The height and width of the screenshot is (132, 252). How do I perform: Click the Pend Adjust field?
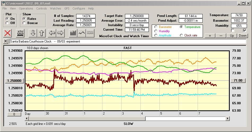[191, 21]
